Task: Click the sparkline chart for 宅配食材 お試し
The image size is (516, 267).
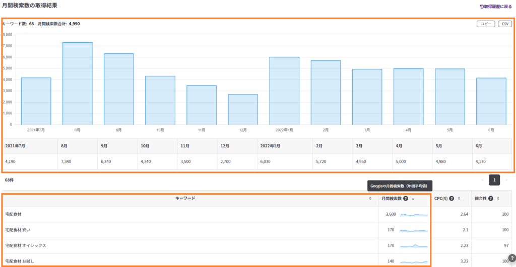Action: tap(414, 261)
